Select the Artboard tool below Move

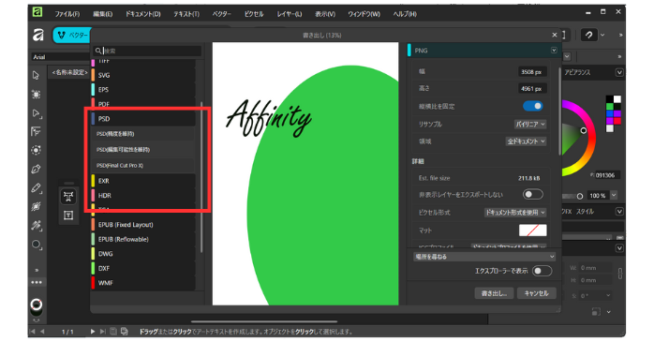[36, 95]
